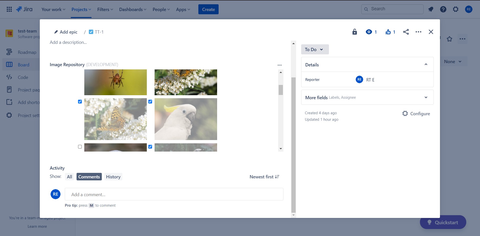
Task: Open the Projects dropdown
Action: tap(81, 9)
